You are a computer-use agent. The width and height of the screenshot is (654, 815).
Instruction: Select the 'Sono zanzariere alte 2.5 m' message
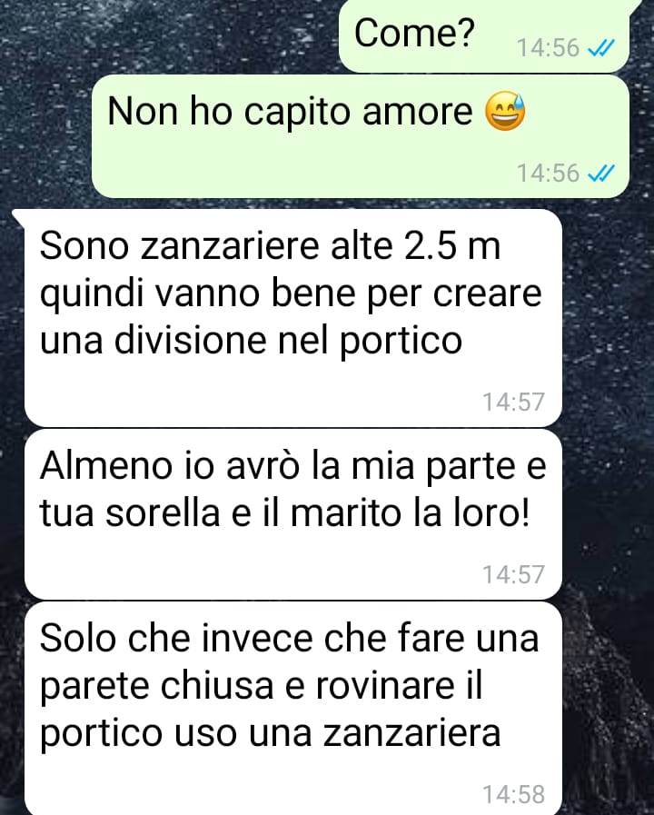293,318
